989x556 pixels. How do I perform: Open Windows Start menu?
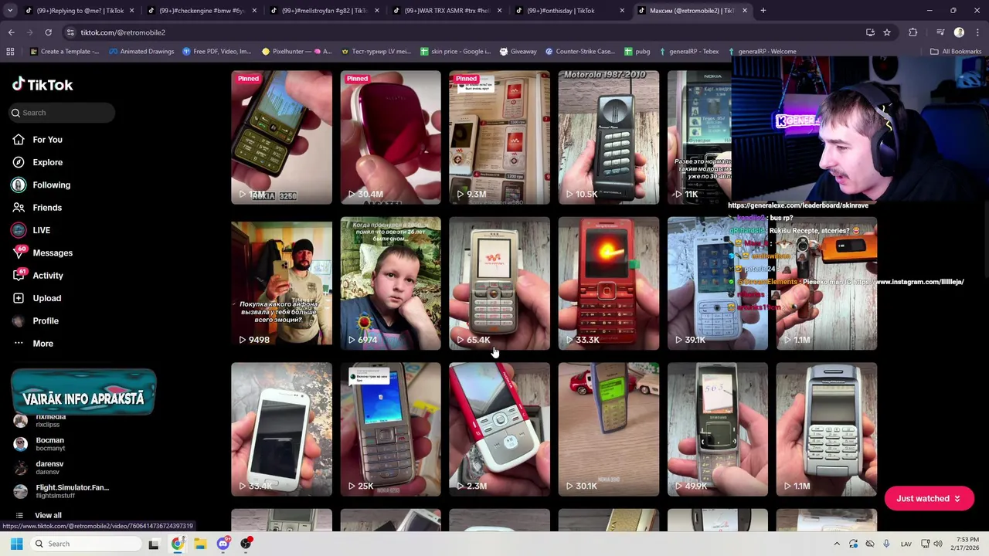tap(16, 544)
